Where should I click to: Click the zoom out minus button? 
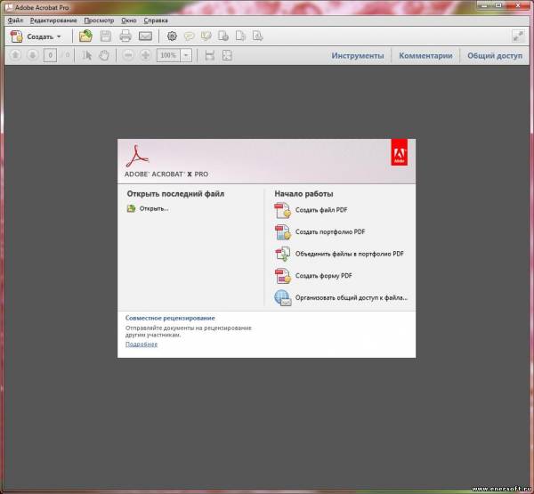point(128,55)
